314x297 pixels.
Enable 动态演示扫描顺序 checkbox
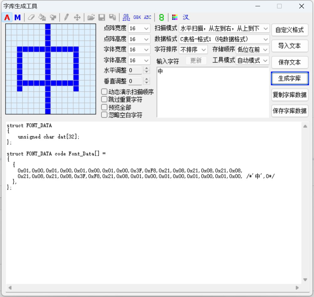pos(104,92)
